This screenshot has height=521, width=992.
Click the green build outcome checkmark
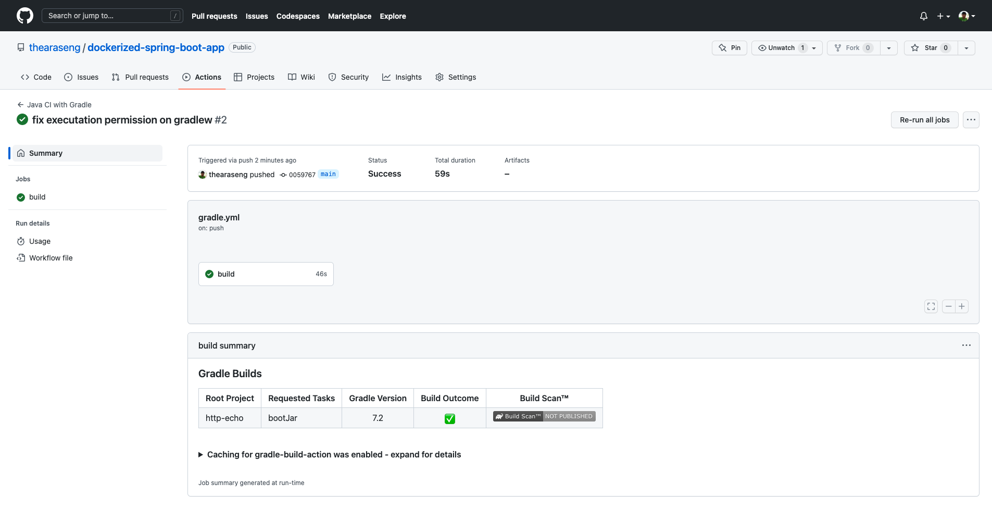click(x=450, y=418)
